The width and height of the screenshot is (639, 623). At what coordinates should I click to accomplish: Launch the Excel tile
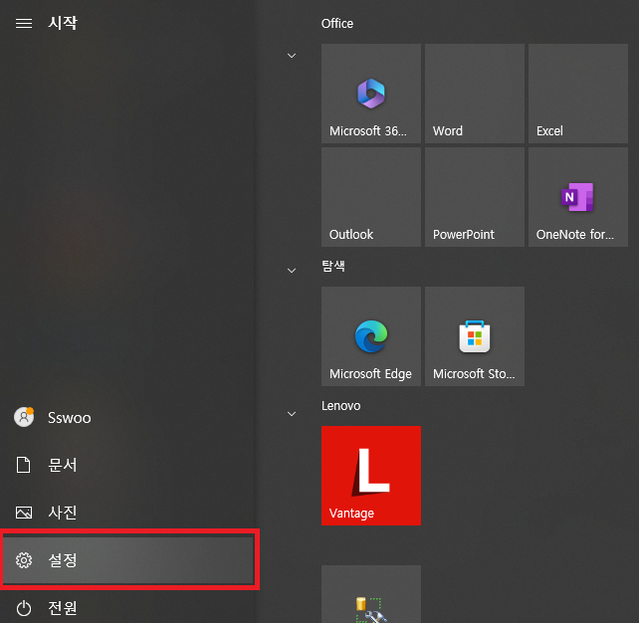pos(578,94)
